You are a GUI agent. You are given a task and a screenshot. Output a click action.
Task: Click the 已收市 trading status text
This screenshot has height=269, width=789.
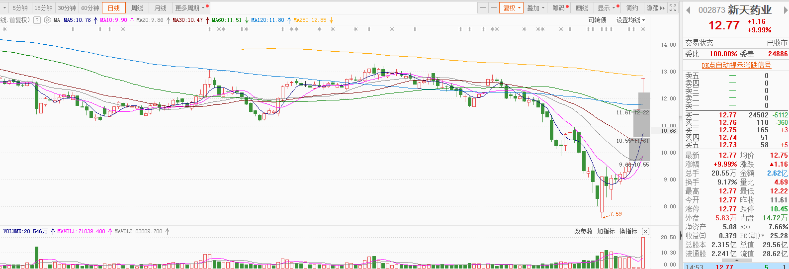coord(777,43)
